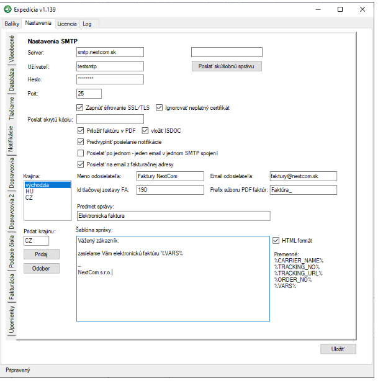Open the Licencia tab
The width and height of the screenshot is (378, 381).
point(67,24)
